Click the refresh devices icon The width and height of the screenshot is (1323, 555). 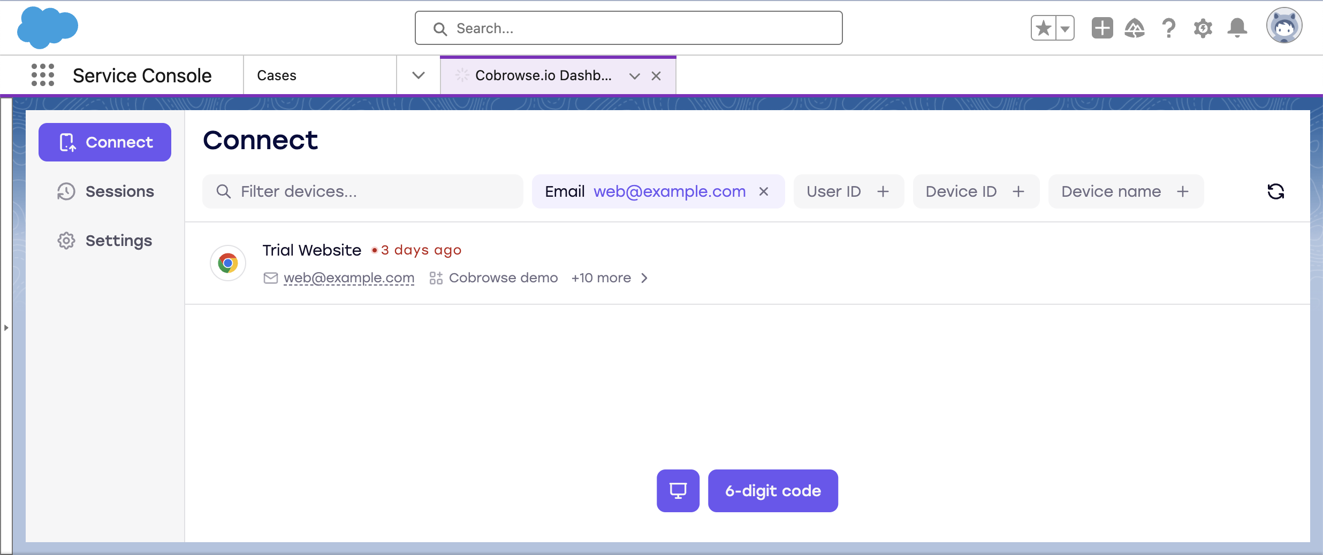1275,191
